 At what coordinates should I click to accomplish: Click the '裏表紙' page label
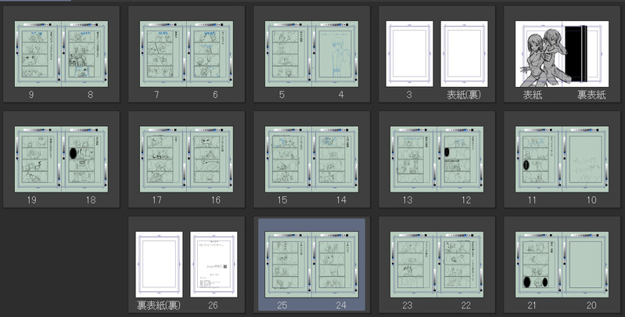coord(591,95)
